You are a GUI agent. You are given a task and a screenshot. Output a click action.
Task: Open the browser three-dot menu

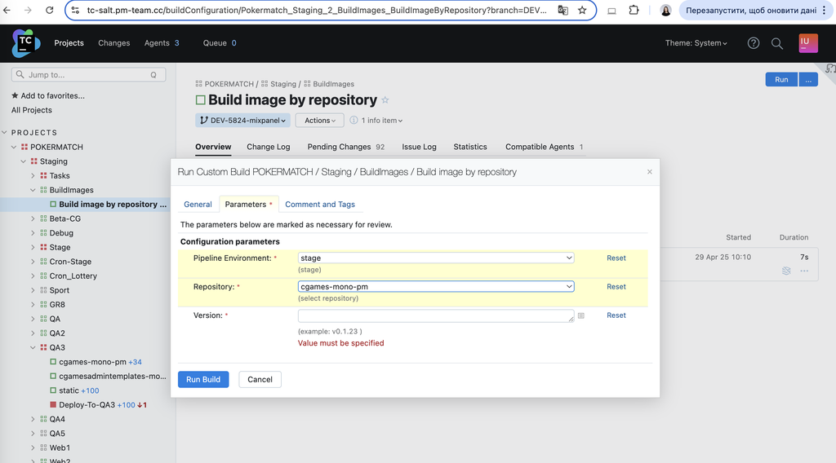tap(825, 10)
